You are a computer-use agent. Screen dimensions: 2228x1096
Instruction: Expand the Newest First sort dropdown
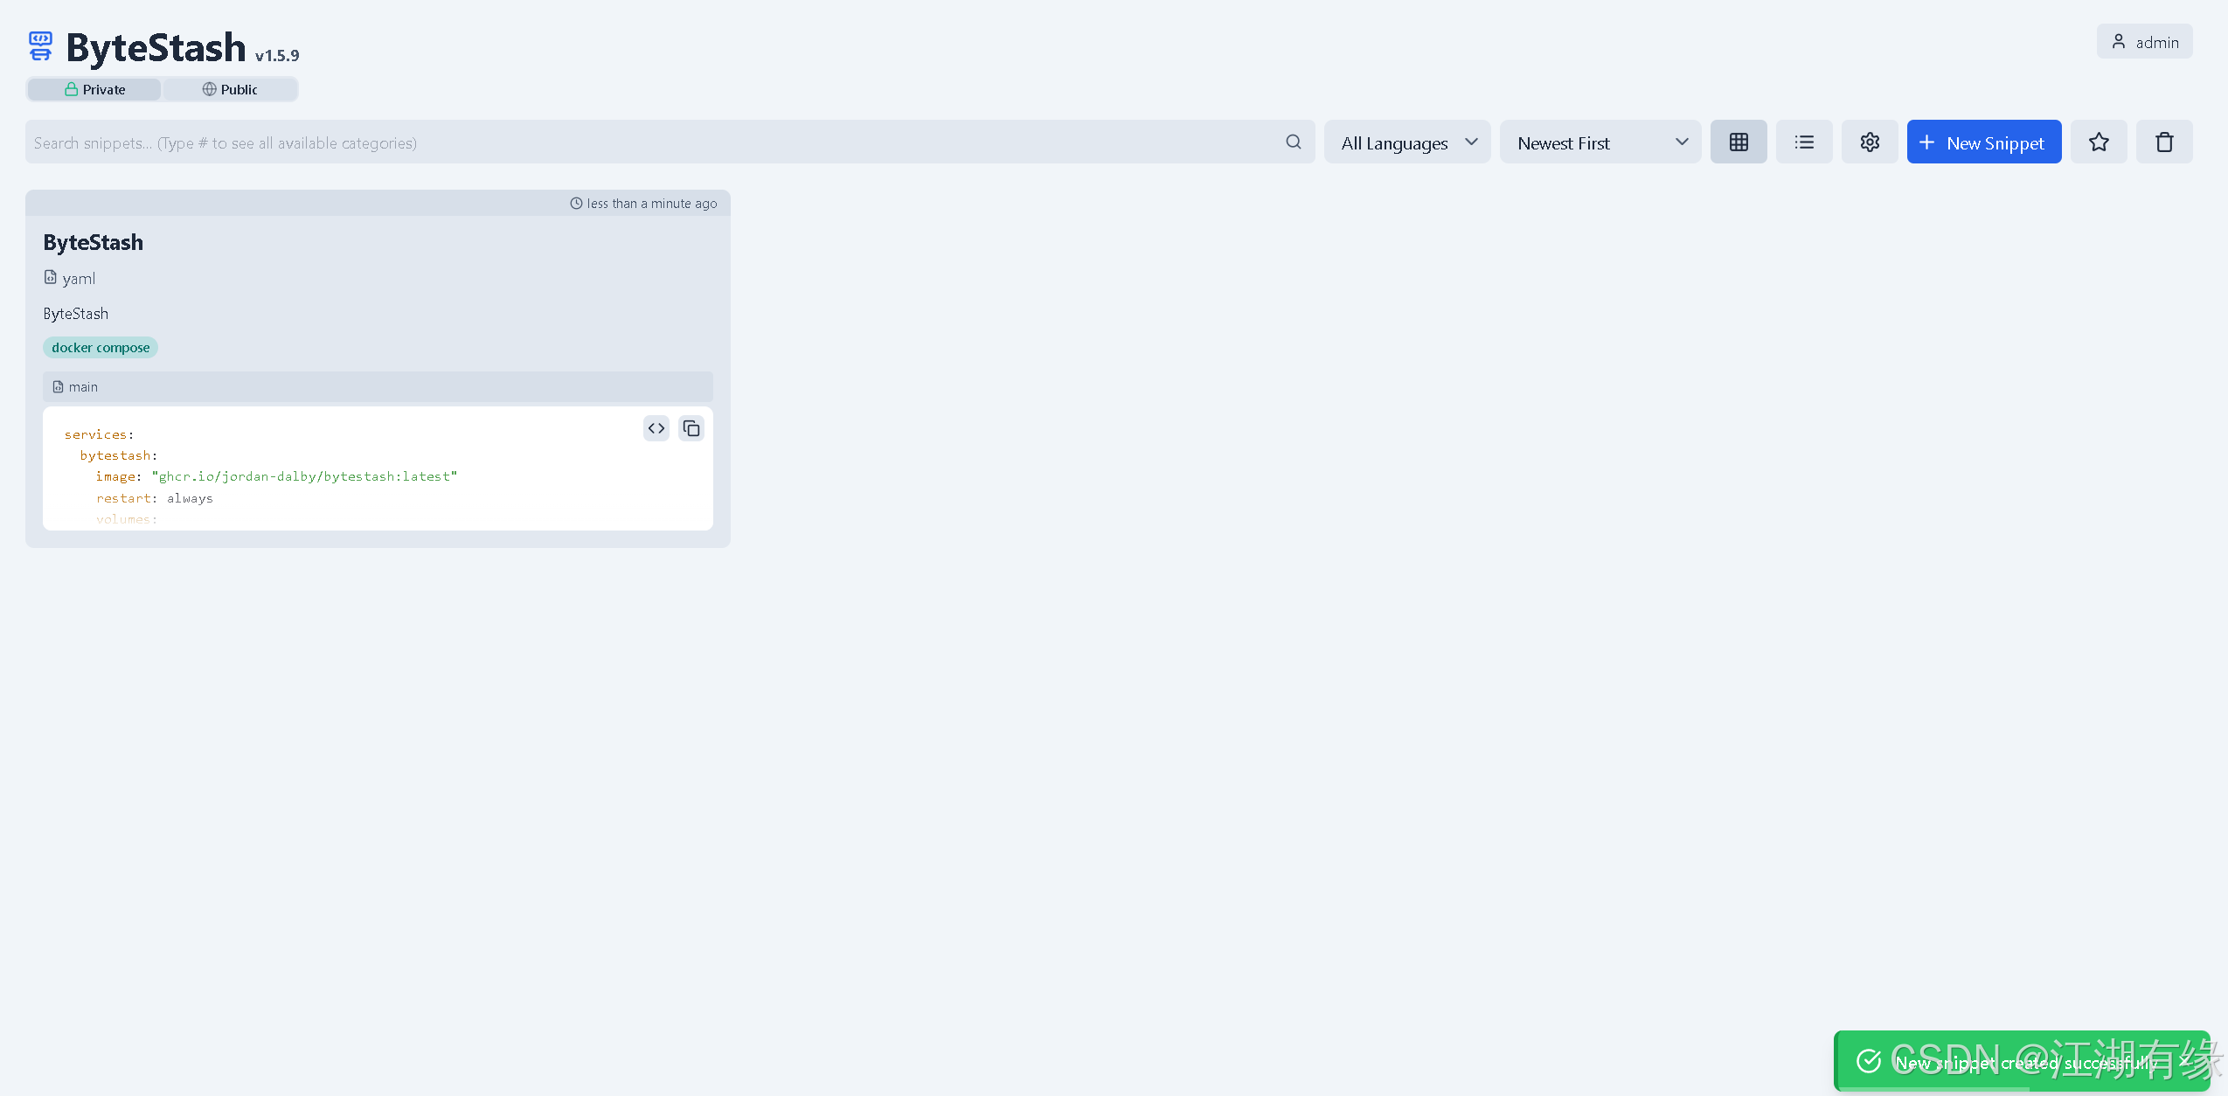pos(1600,142)
